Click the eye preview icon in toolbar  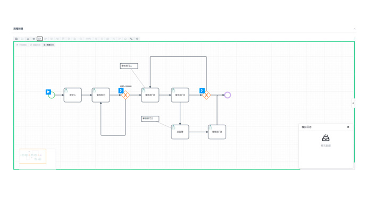pos(34,39)
